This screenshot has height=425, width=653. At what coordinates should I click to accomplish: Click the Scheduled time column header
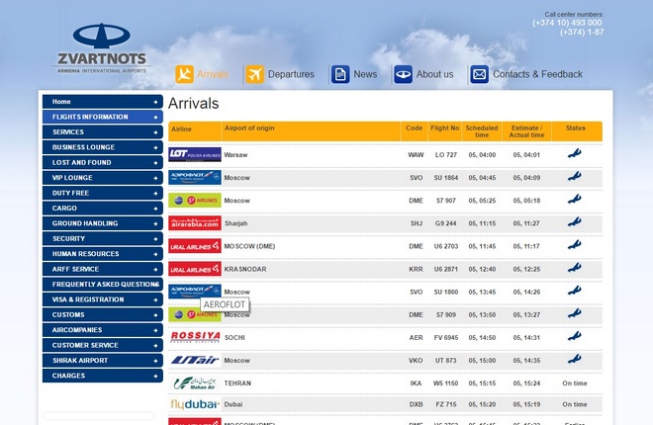482,131
